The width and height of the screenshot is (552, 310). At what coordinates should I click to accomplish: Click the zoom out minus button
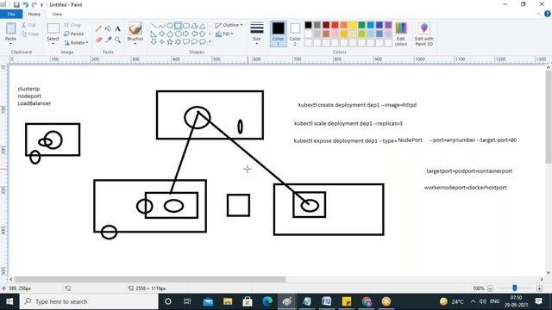click(490, 288)
